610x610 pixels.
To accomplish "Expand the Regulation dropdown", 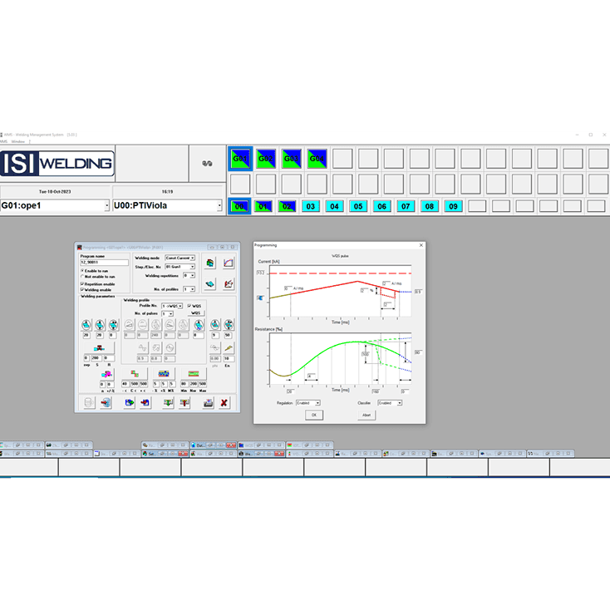I will click(307, 402).
